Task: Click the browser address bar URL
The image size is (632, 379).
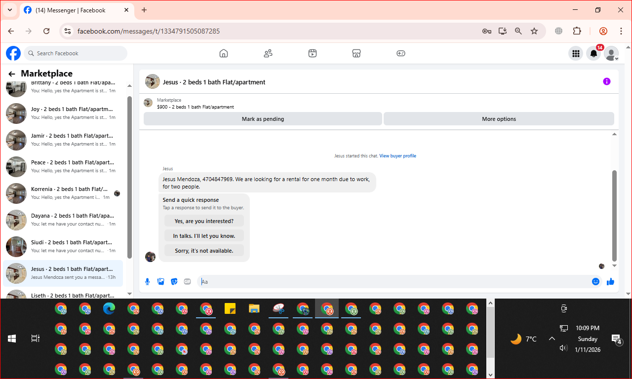Action: (x=149, y=31)
